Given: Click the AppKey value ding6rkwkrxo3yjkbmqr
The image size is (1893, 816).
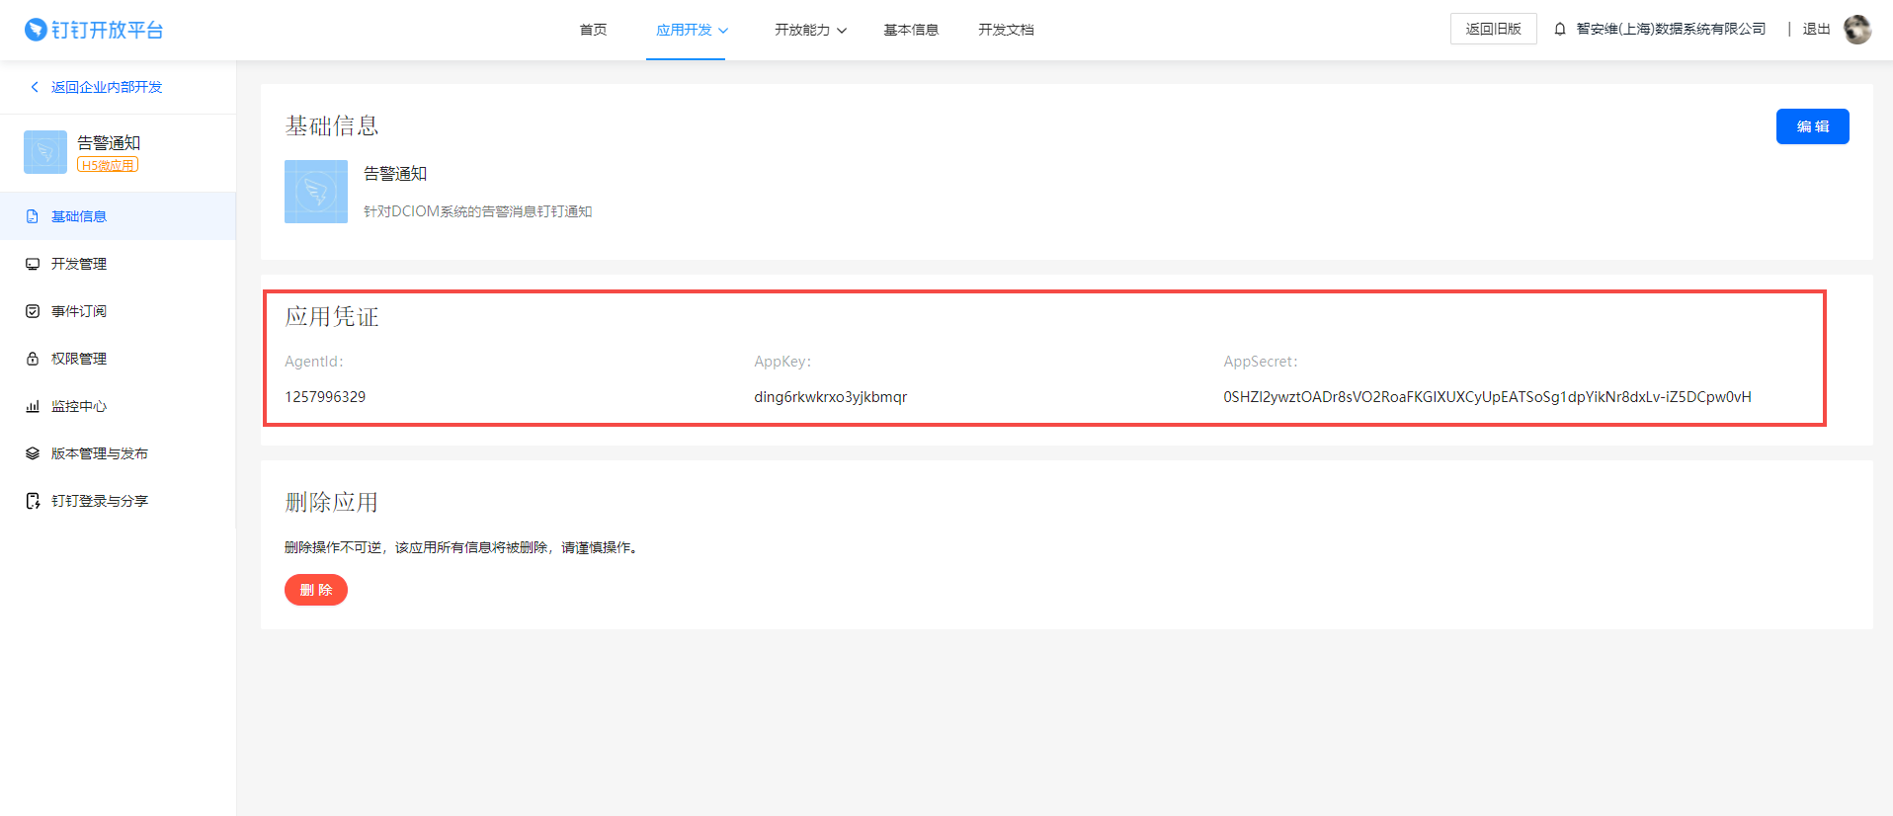Looking at the screenshot, I should [830, 397].
